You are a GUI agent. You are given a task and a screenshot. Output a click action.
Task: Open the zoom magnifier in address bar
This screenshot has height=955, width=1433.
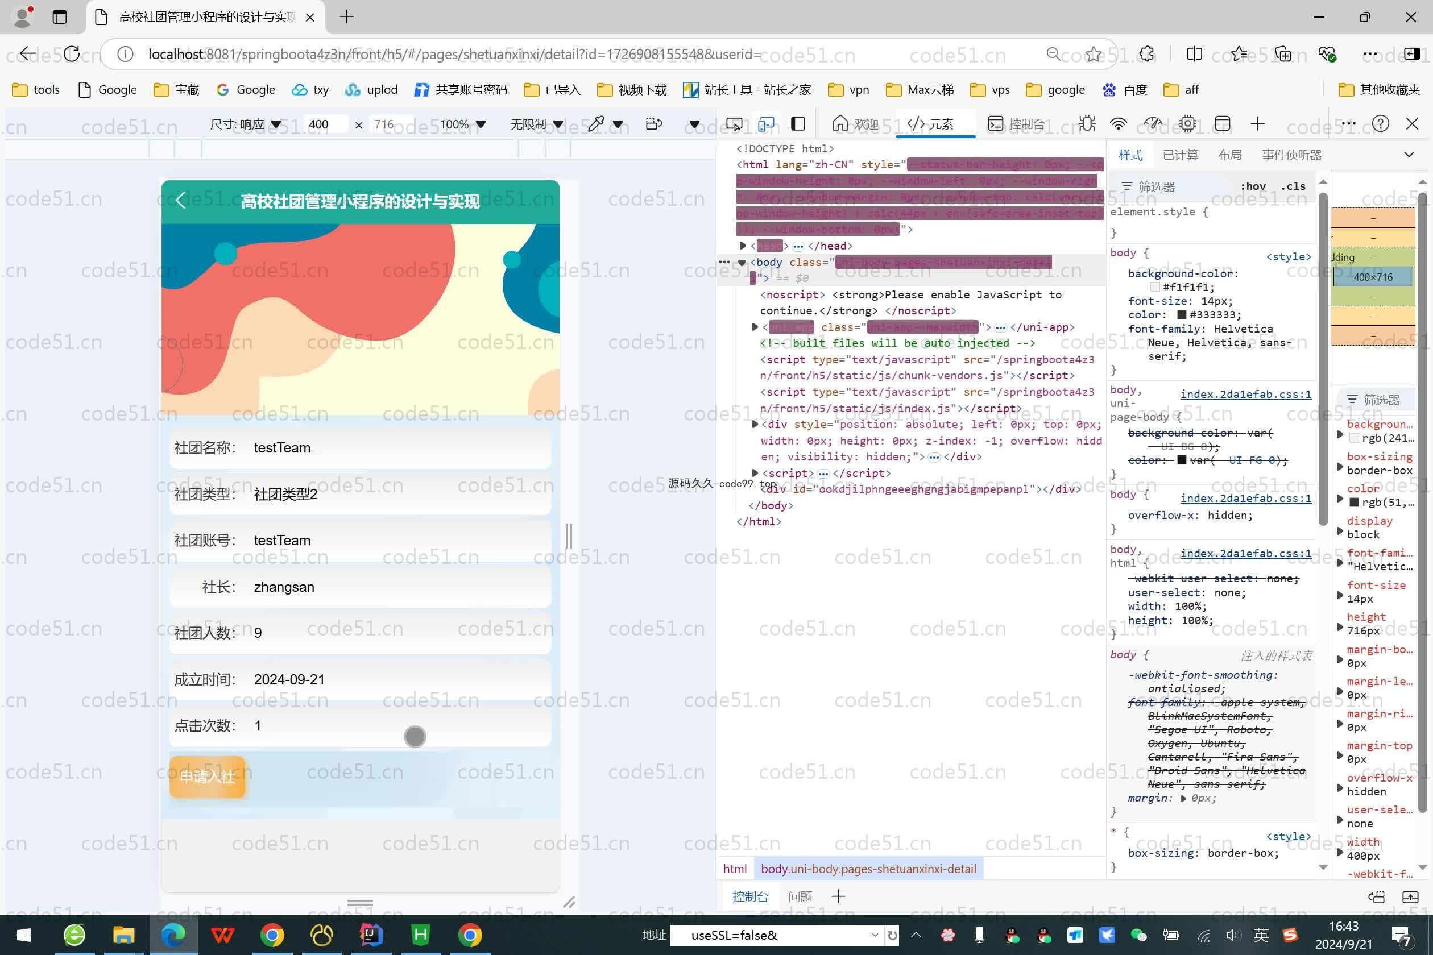(x=1053, y=53)
